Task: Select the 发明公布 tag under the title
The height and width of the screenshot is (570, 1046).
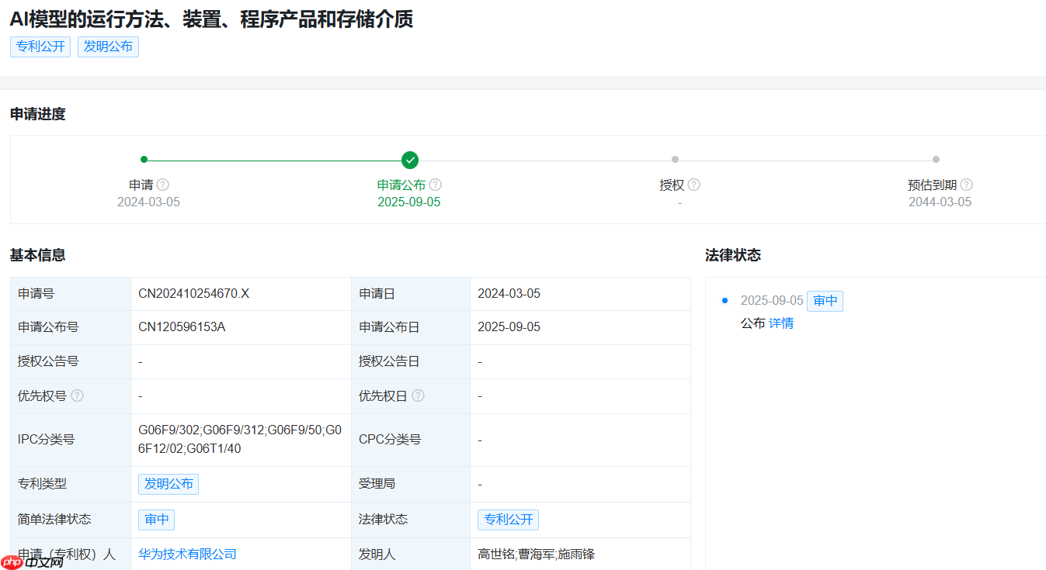Action: coord(108,47)
